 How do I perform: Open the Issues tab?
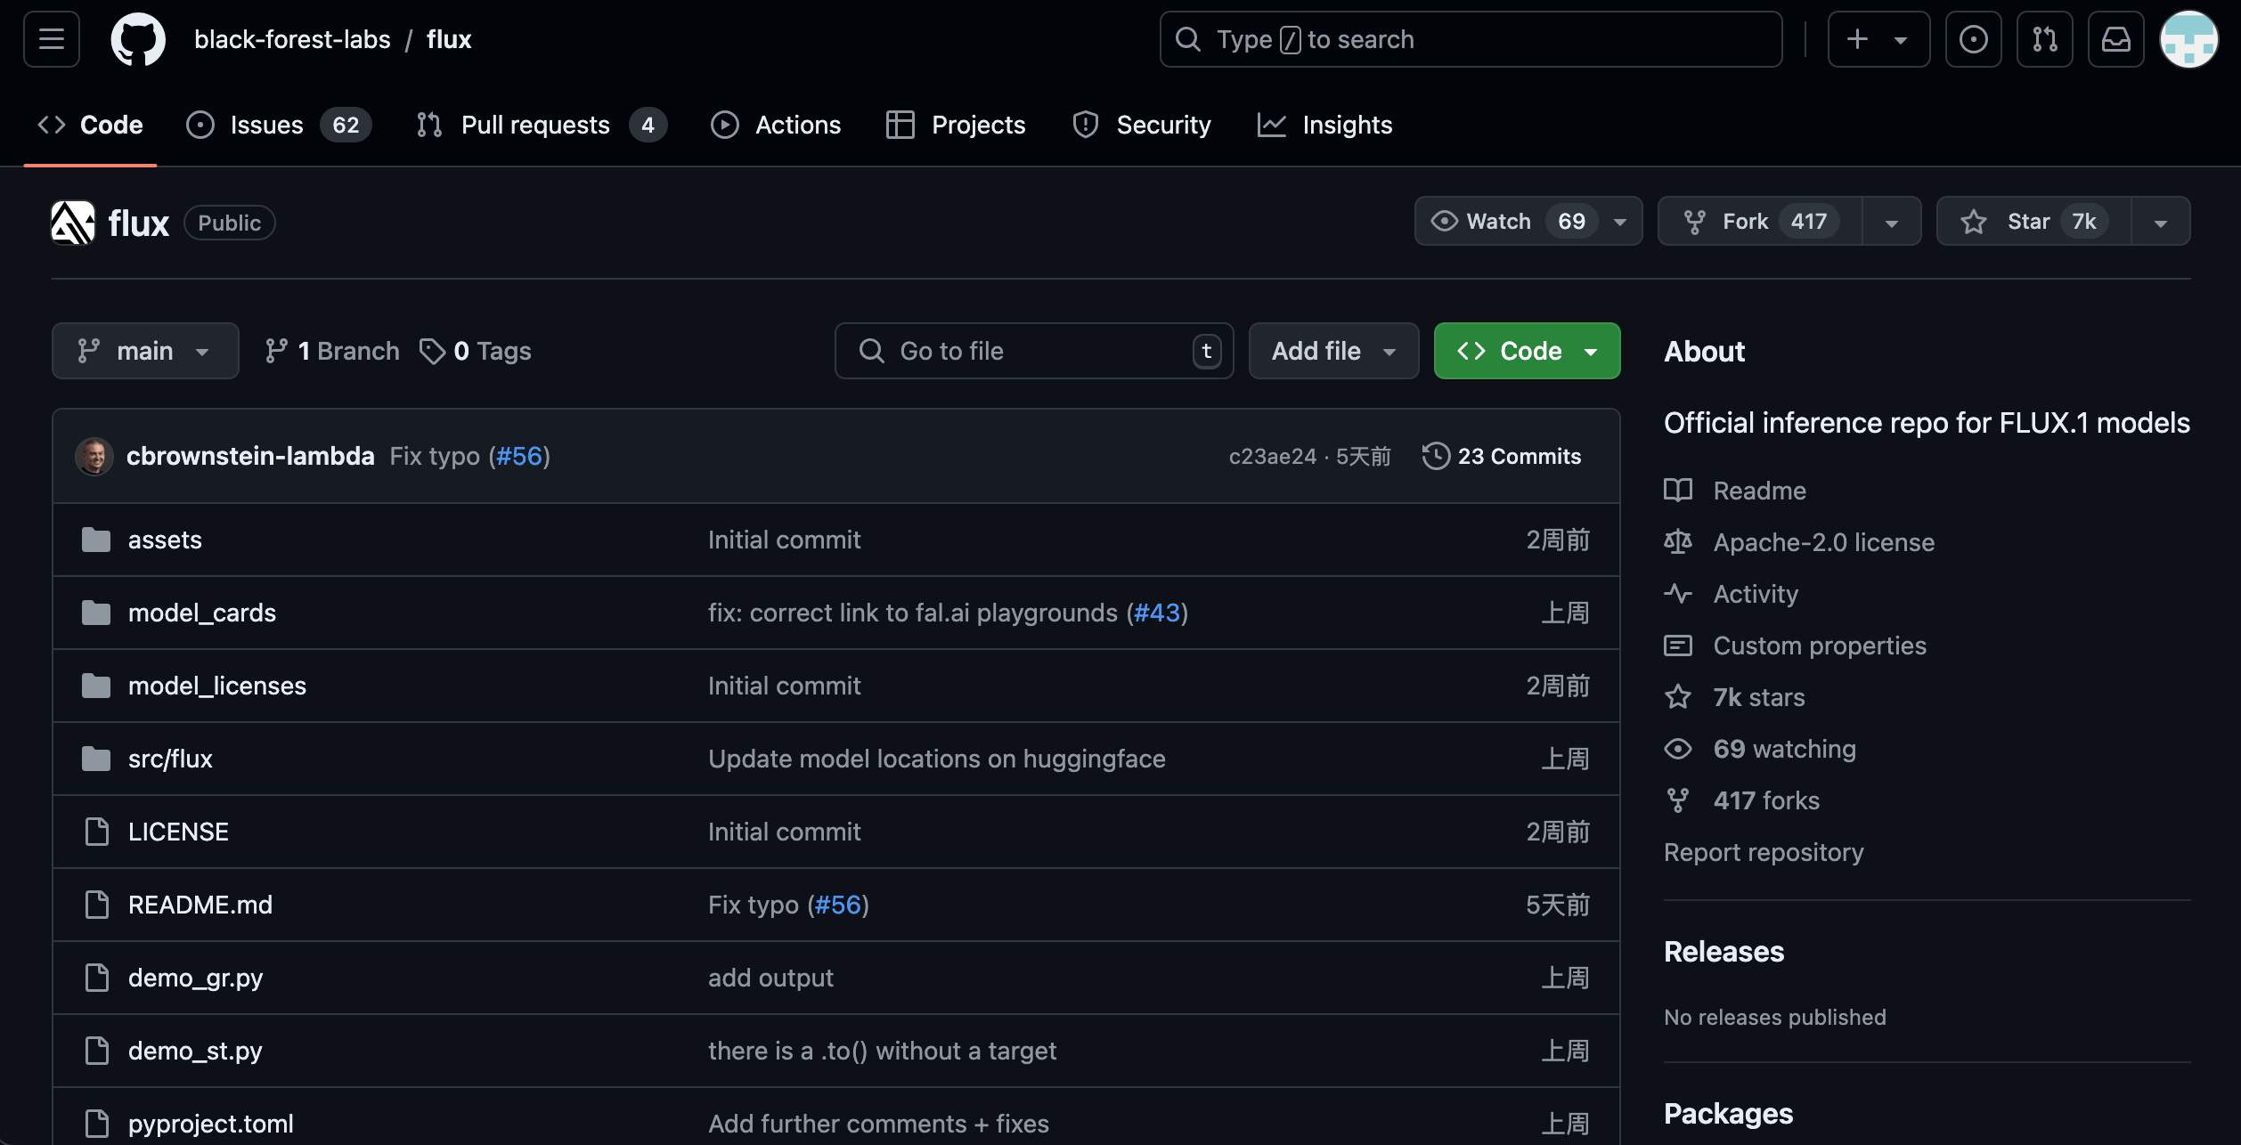click(x=279, y=125)
